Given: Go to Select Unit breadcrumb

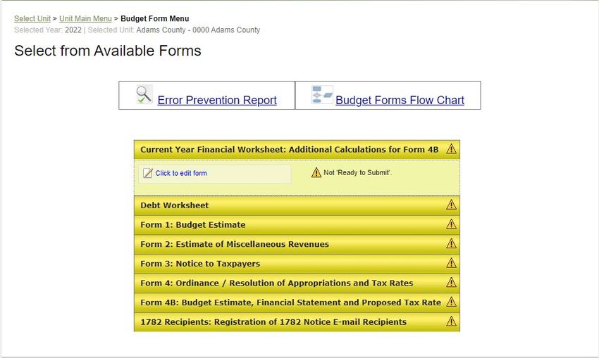Looking at the screenshot, I should click(32, 19).
